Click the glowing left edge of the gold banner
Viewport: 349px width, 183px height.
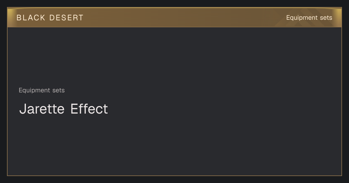coord(10,17)
